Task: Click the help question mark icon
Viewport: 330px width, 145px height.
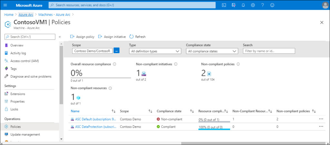Action: (263, 5)
